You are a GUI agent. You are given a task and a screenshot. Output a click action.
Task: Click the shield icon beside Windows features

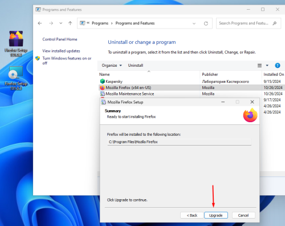[38, 58]
